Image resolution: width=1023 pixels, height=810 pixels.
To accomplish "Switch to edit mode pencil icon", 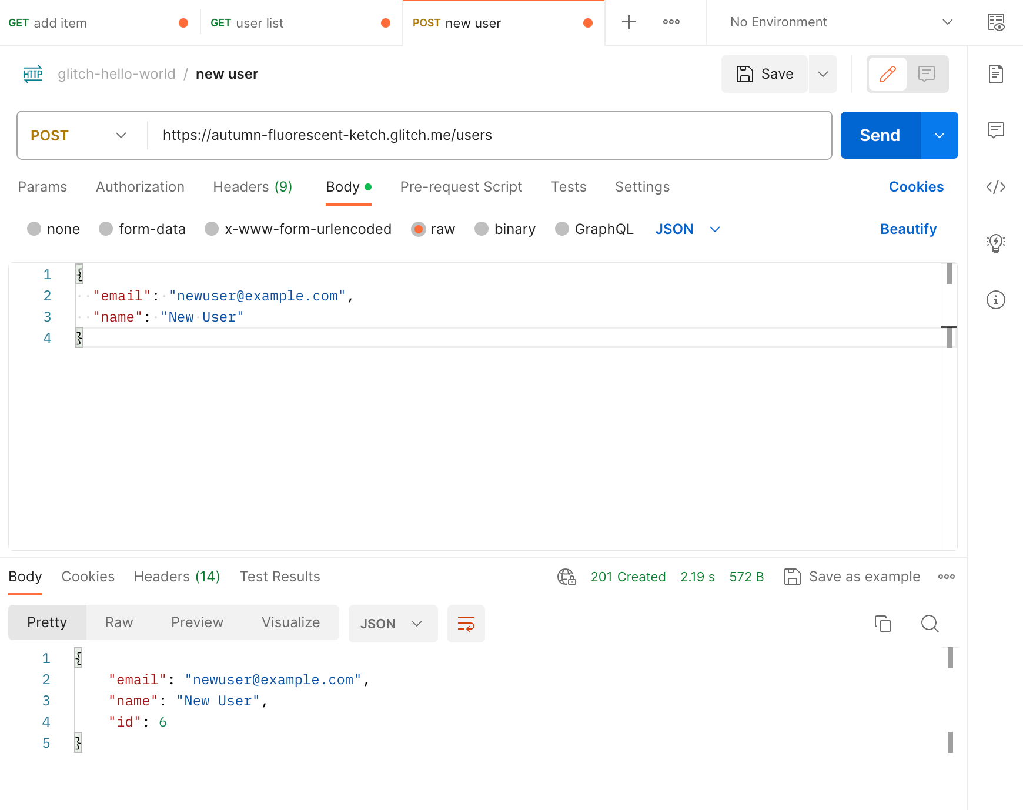I will pos(887,74).
